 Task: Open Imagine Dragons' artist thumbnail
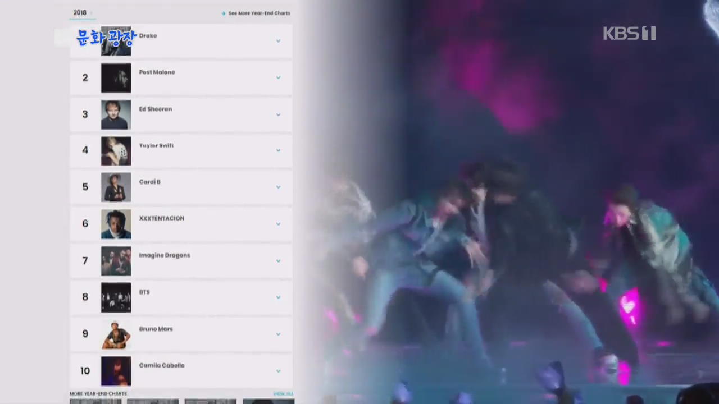pos(116,261)
